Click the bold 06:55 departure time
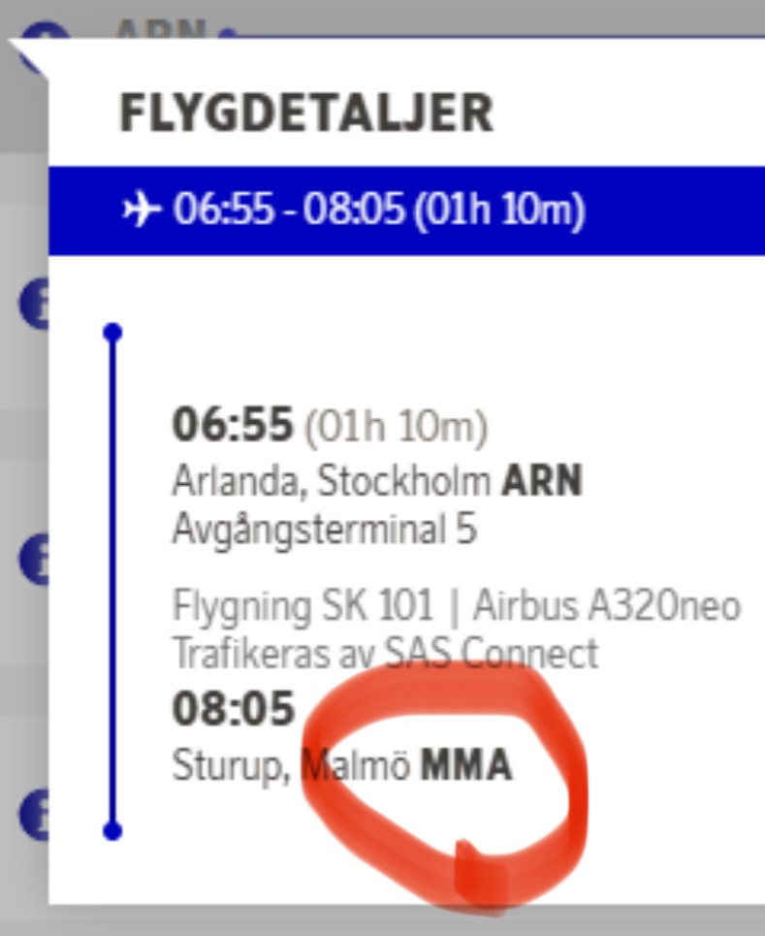The height and width of the screenshot is (936, 765). [232, 424]
